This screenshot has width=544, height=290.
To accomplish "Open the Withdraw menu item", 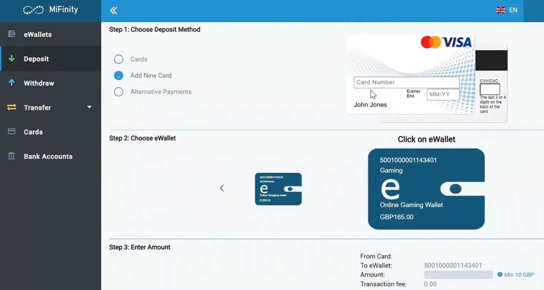I will point(50,83).
